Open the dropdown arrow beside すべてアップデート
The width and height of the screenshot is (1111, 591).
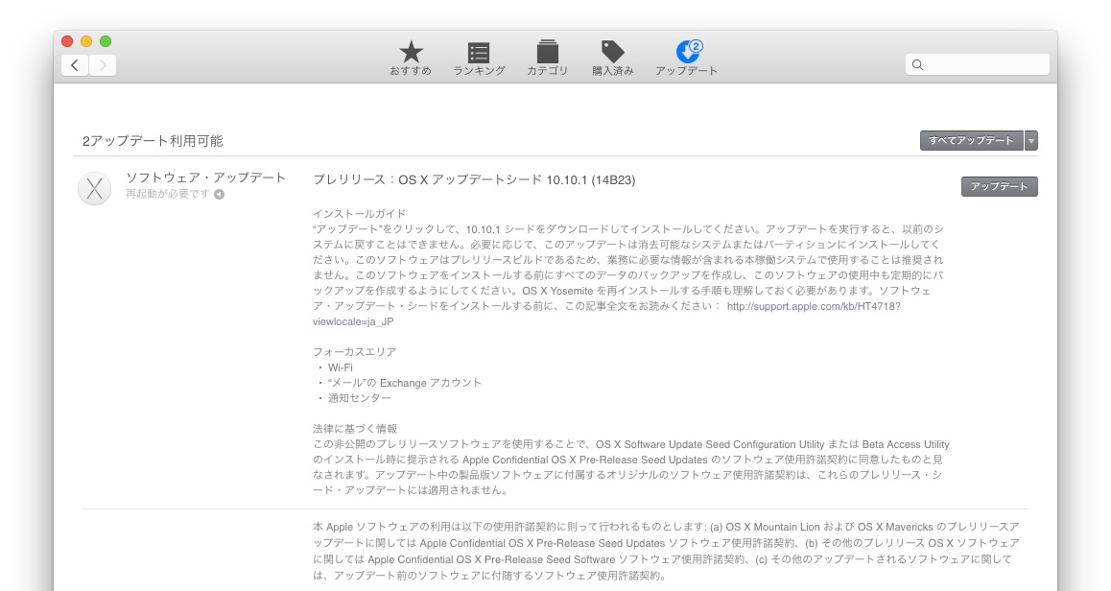(x=1031, y=140)
